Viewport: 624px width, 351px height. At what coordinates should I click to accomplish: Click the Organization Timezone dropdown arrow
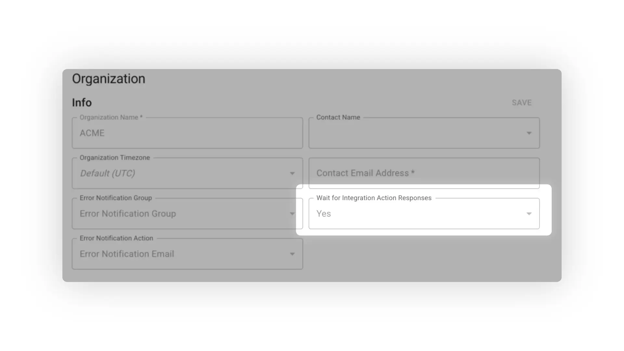[292, 173]
